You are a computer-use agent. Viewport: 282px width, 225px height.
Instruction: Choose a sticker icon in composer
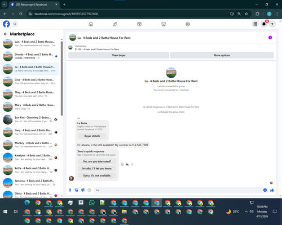(x=83, y=190)
